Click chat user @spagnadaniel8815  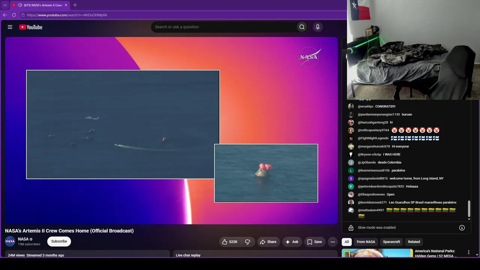coord(373,178)
